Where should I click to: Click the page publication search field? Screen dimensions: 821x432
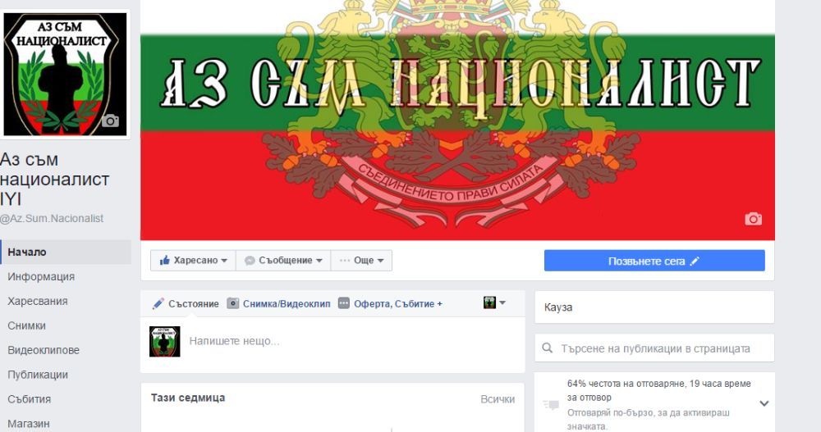pos(654,348)
